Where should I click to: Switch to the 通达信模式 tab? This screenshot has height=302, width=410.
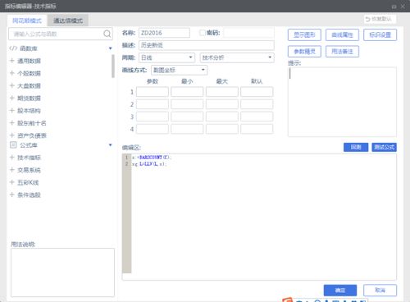68,21
